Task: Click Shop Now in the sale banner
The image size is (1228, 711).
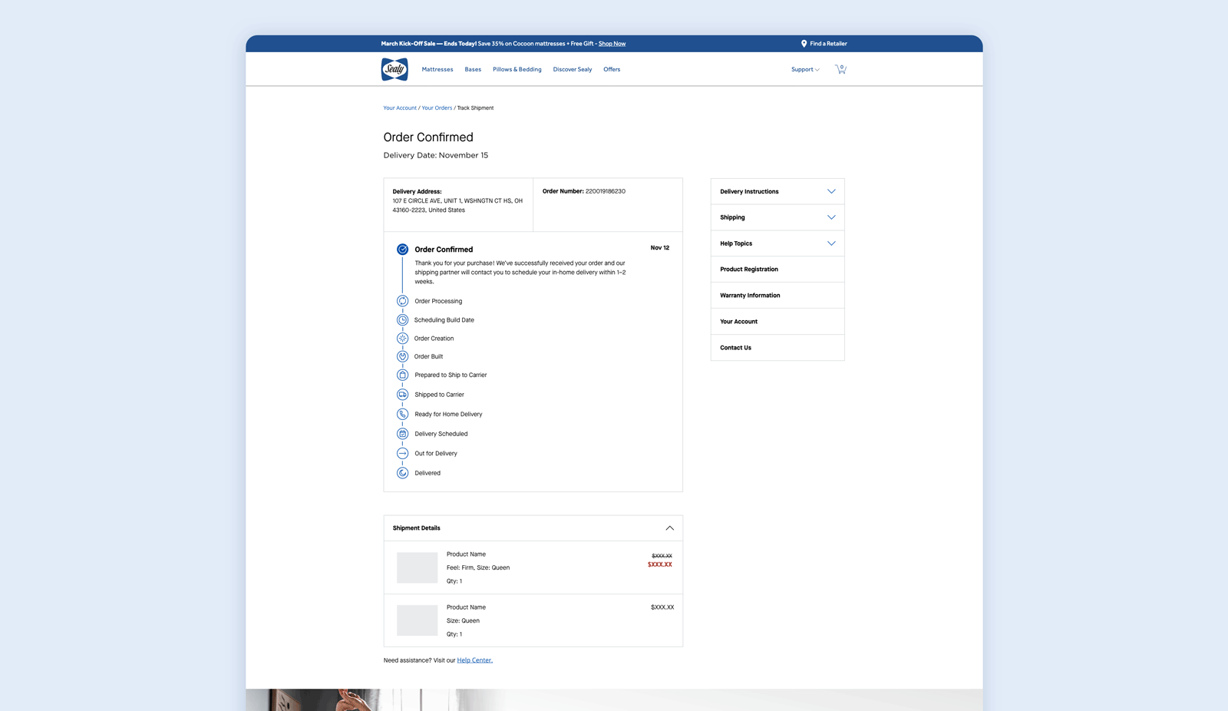Action: pos(612,44)
